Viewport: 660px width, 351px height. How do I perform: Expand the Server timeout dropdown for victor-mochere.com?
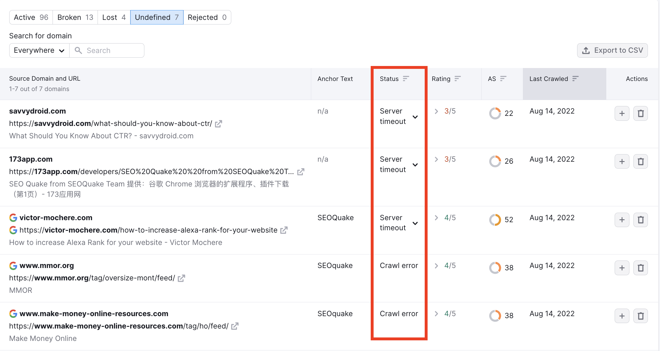point(415,222)
